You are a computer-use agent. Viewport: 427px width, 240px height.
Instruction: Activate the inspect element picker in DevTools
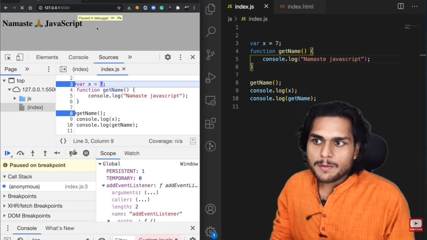[8, 57]
